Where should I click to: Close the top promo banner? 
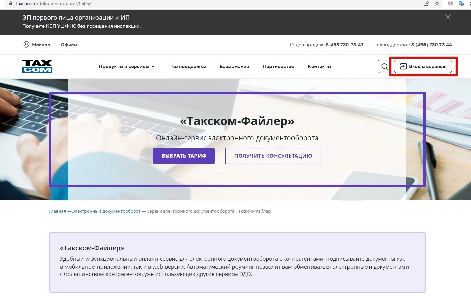pos(448,17)
